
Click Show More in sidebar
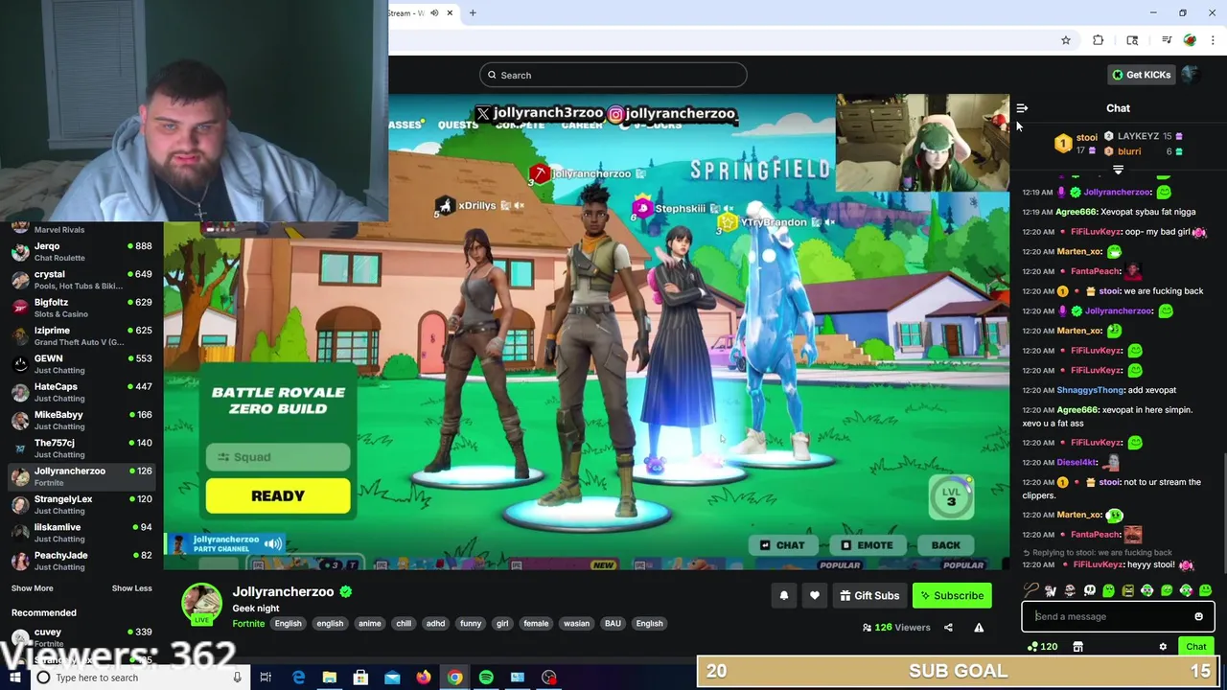[33, 588]
